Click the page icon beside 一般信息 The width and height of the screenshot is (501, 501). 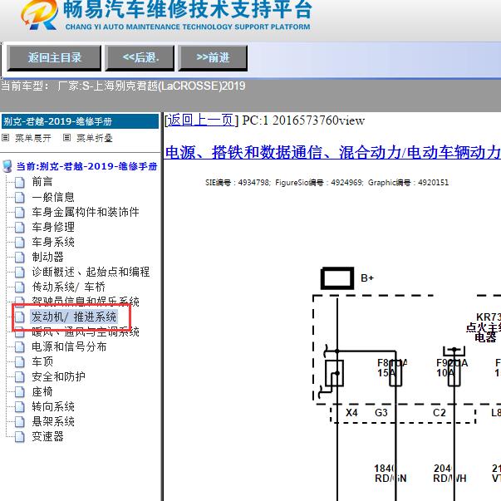pyautogui.click(x=20, y=198)
